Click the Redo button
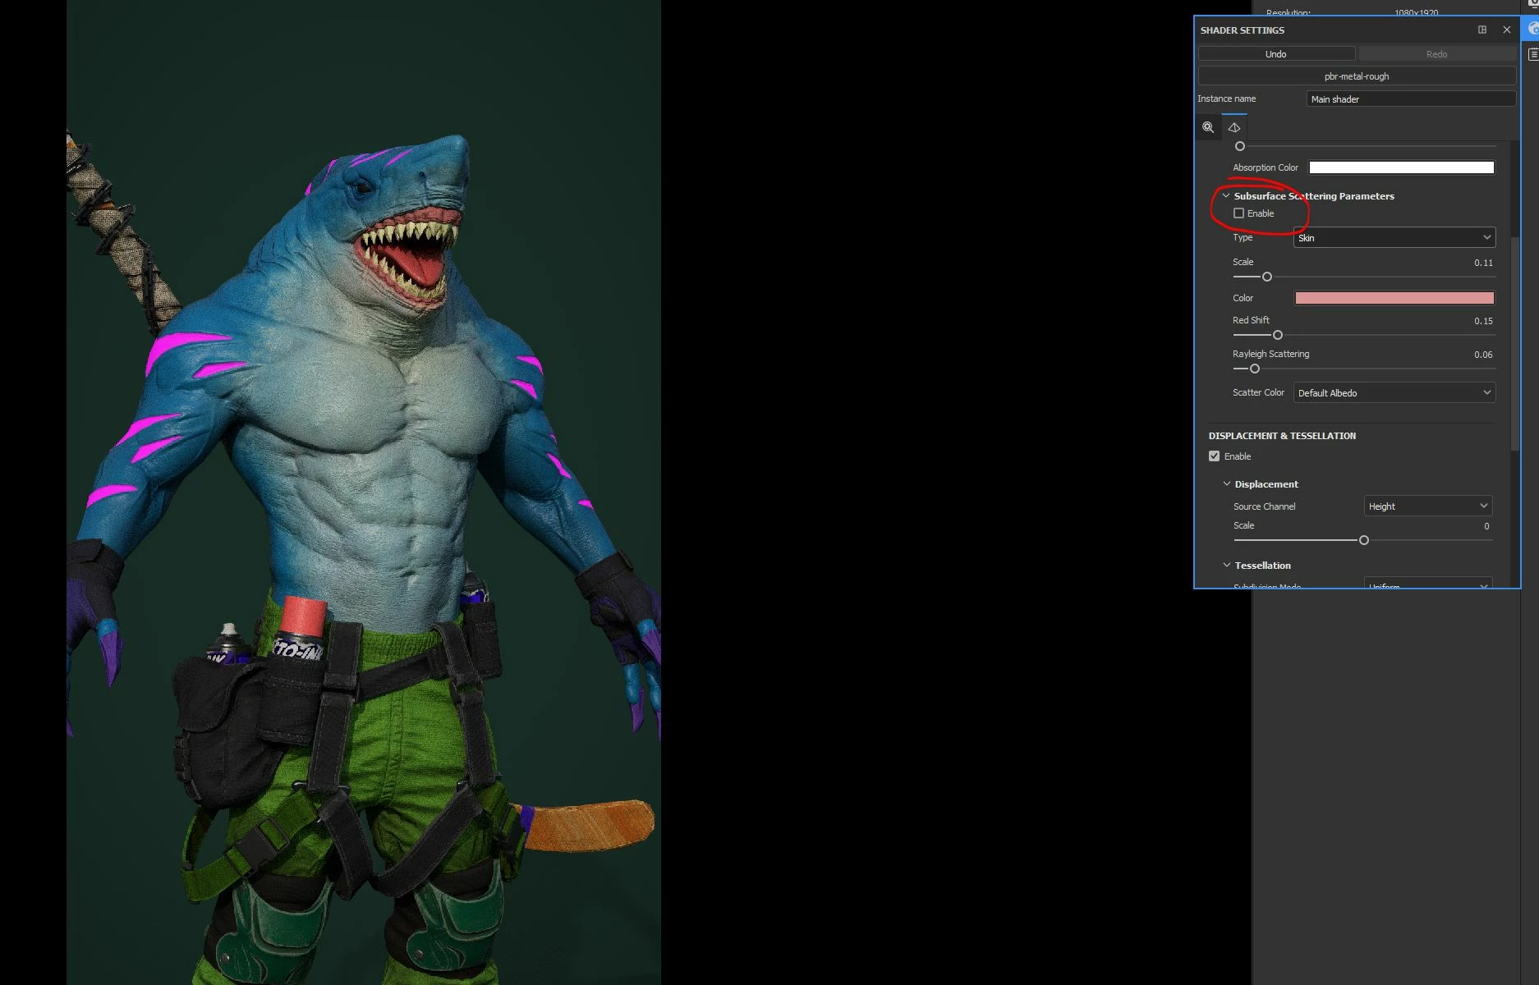The height and width of the screenshot is (985, 1539). 1436,53
